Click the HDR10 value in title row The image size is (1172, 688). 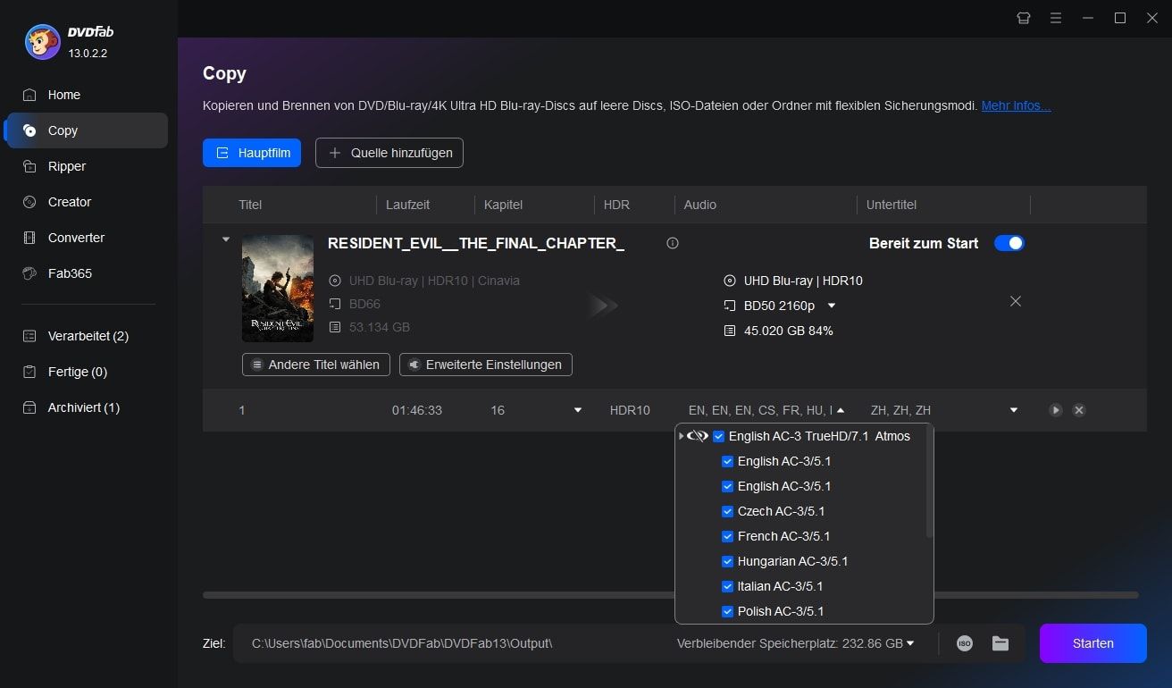630,410
